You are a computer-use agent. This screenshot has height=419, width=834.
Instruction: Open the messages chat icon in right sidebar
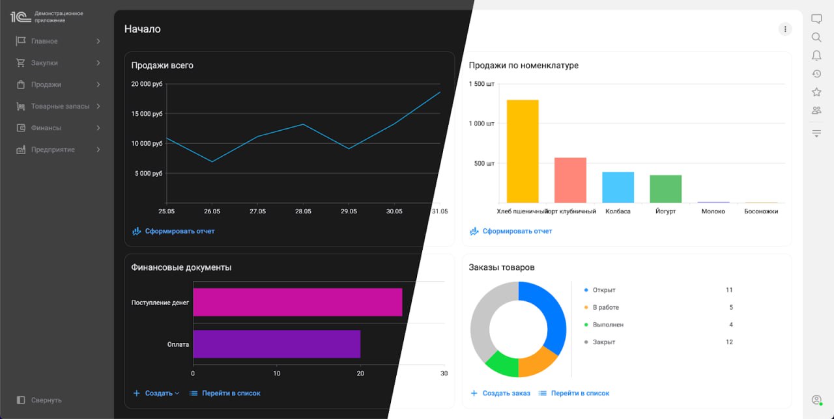(816, 19)
